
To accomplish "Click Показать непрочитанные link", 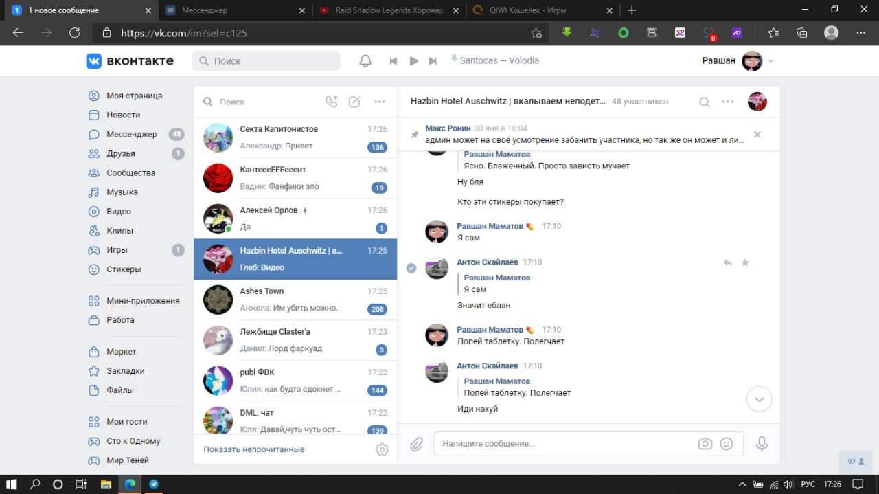I will pyautogui.click(x=253, y=449).
